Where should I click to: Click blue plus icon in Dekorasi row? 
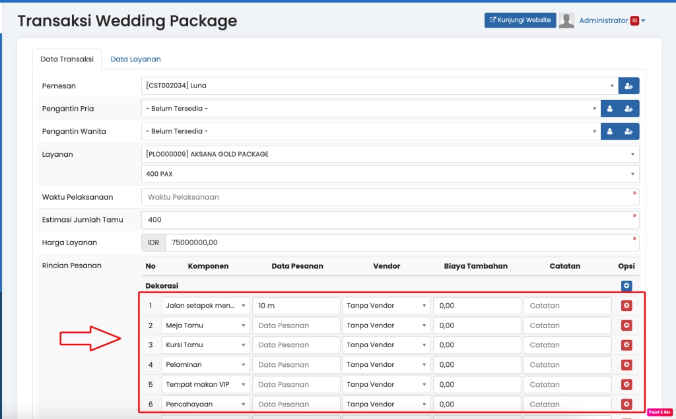pyautogui.click(x=626, y=286)
